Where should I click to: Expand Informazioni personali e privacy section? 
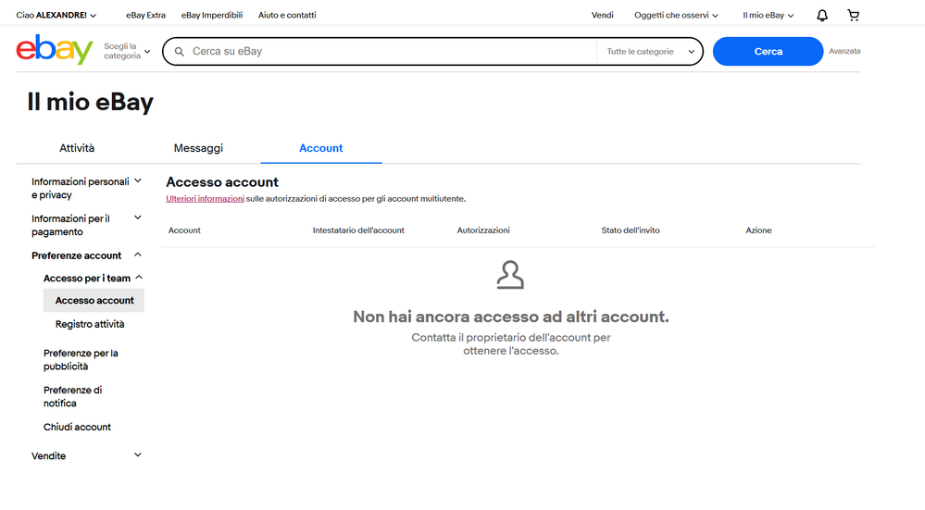point(86,188)
